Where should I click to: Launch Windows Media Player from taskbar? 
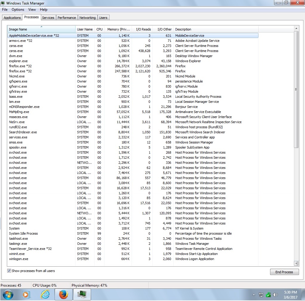click(x=26, y=294)
